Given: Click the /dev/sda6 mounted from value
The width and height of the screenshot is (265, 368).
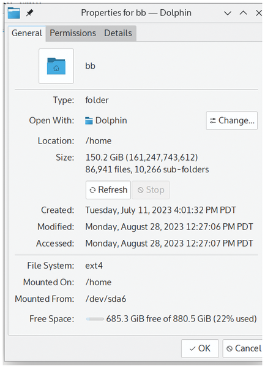Looking at the screenshot, I should (x=106, y=299).
